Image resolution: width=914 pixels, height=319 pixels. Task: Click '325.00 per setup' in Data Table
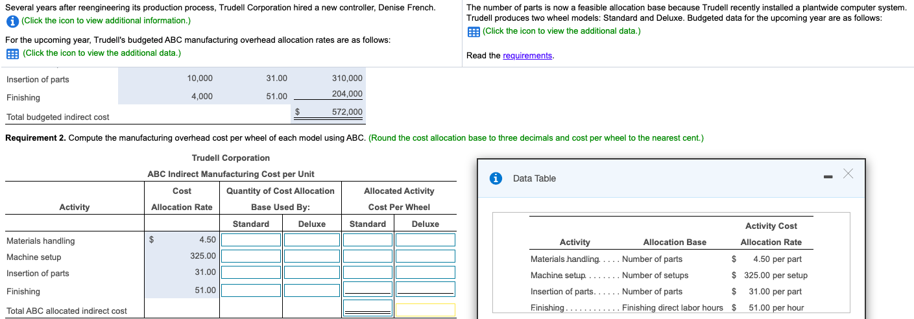[x=775, y=276]
